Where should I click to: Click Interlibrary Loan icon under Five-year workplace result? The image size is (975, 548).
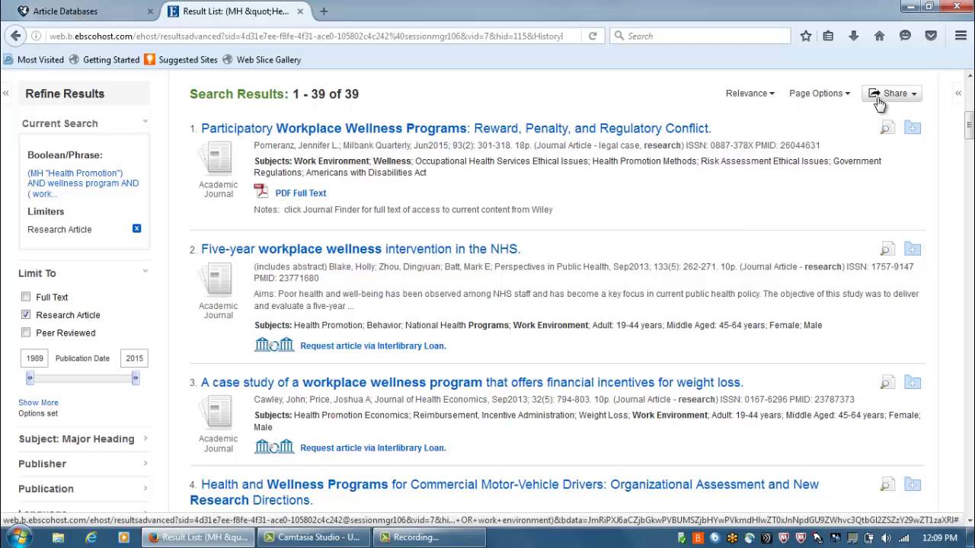[274, 345]
